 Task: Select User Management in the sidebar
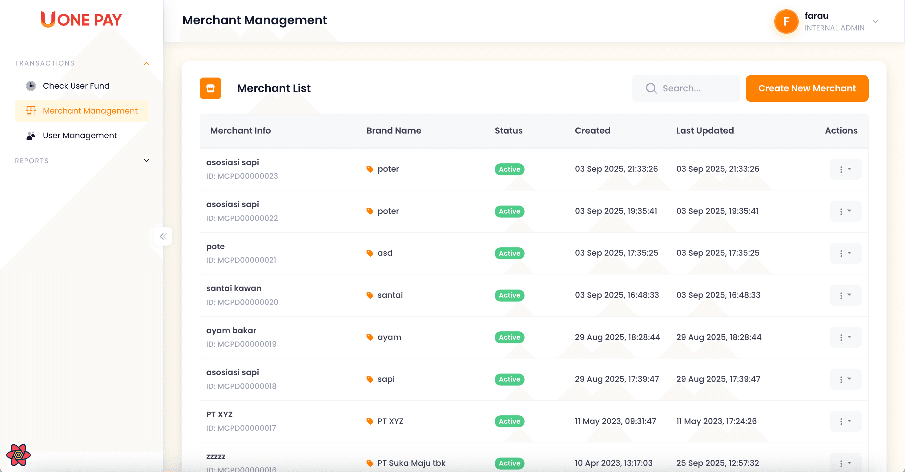[x=79, y=136]
